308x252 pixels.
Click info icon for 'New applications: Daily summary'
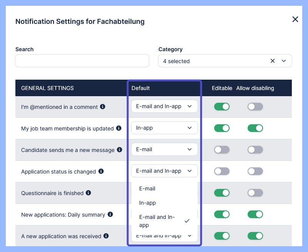coord(110,214)
